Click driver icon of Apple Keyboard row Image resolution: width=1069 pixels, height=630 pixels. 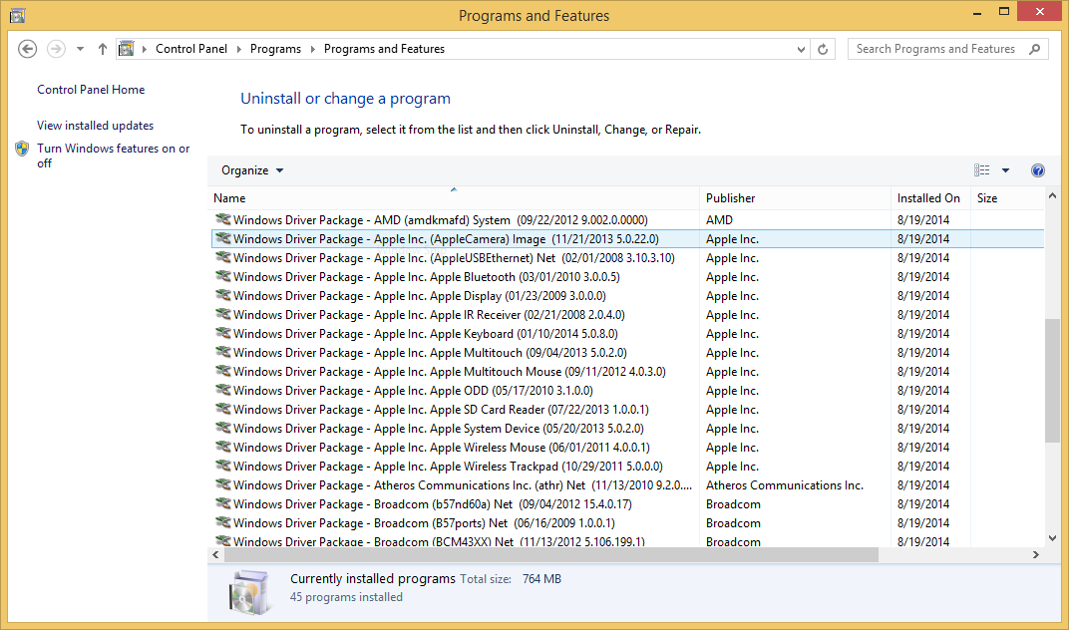coord(223,333)
